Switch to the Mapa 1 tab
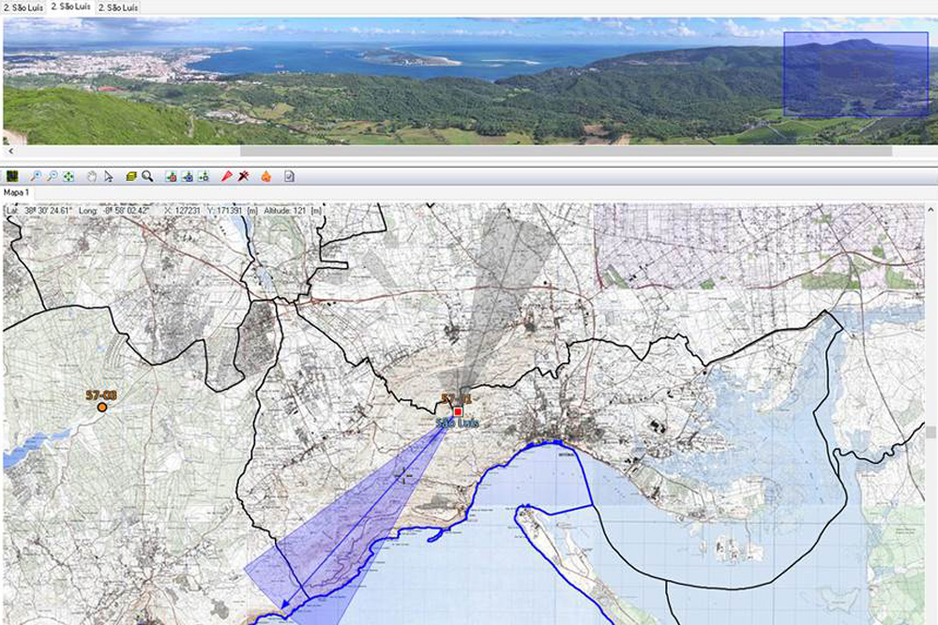The image size is (938, 625). (17, 192)
